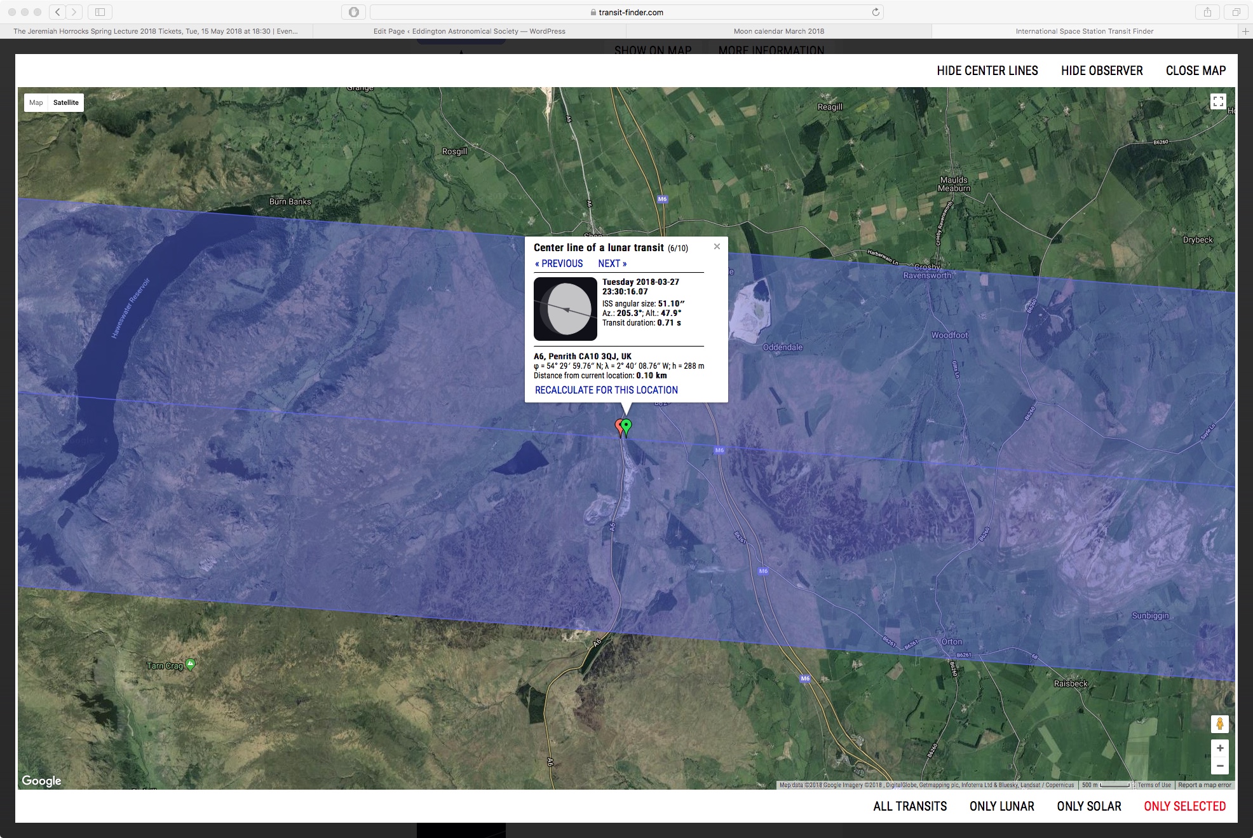Zoom in on the map
The width and height of the screenshot is (1253, 838).
point(1220,748)
